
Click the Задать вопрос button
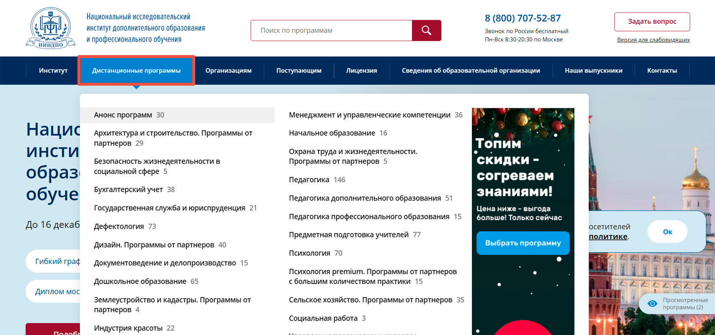tap(652, 22)
